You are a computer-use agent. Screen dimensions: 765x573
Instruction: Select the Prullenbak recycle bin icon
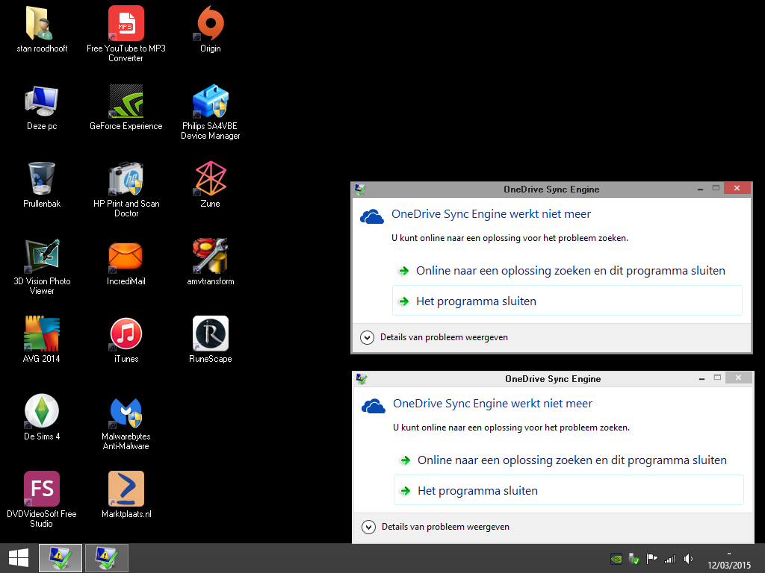[x=42, y=178]
